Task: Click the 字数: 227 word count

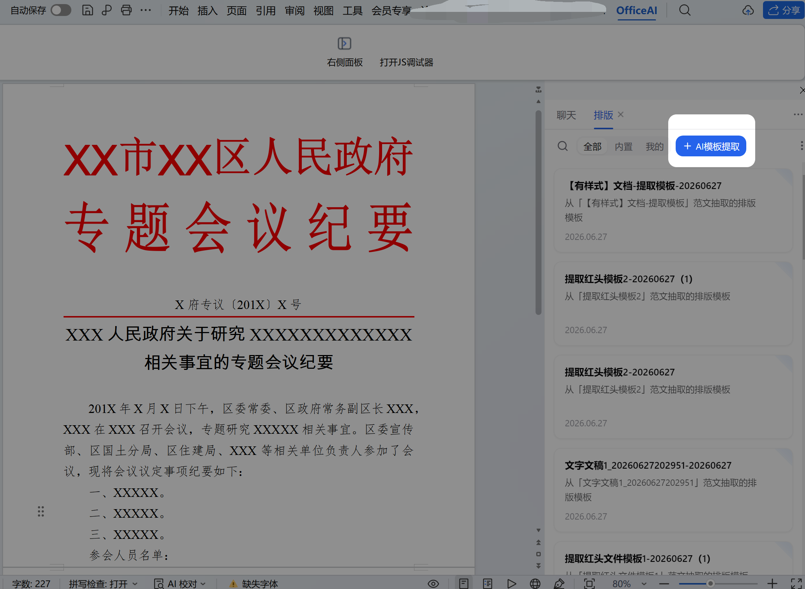Action: coord(31,583)
